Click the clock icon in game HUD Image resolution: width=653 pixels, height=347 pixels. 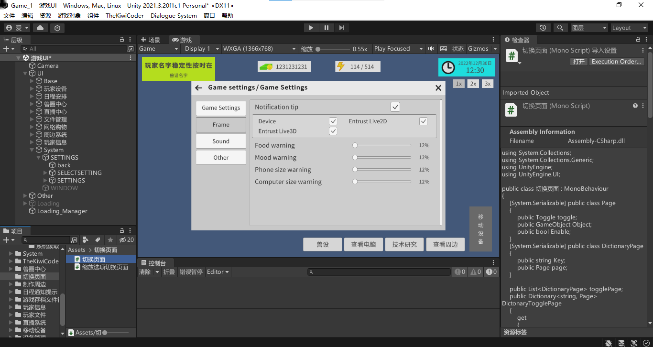448,67
